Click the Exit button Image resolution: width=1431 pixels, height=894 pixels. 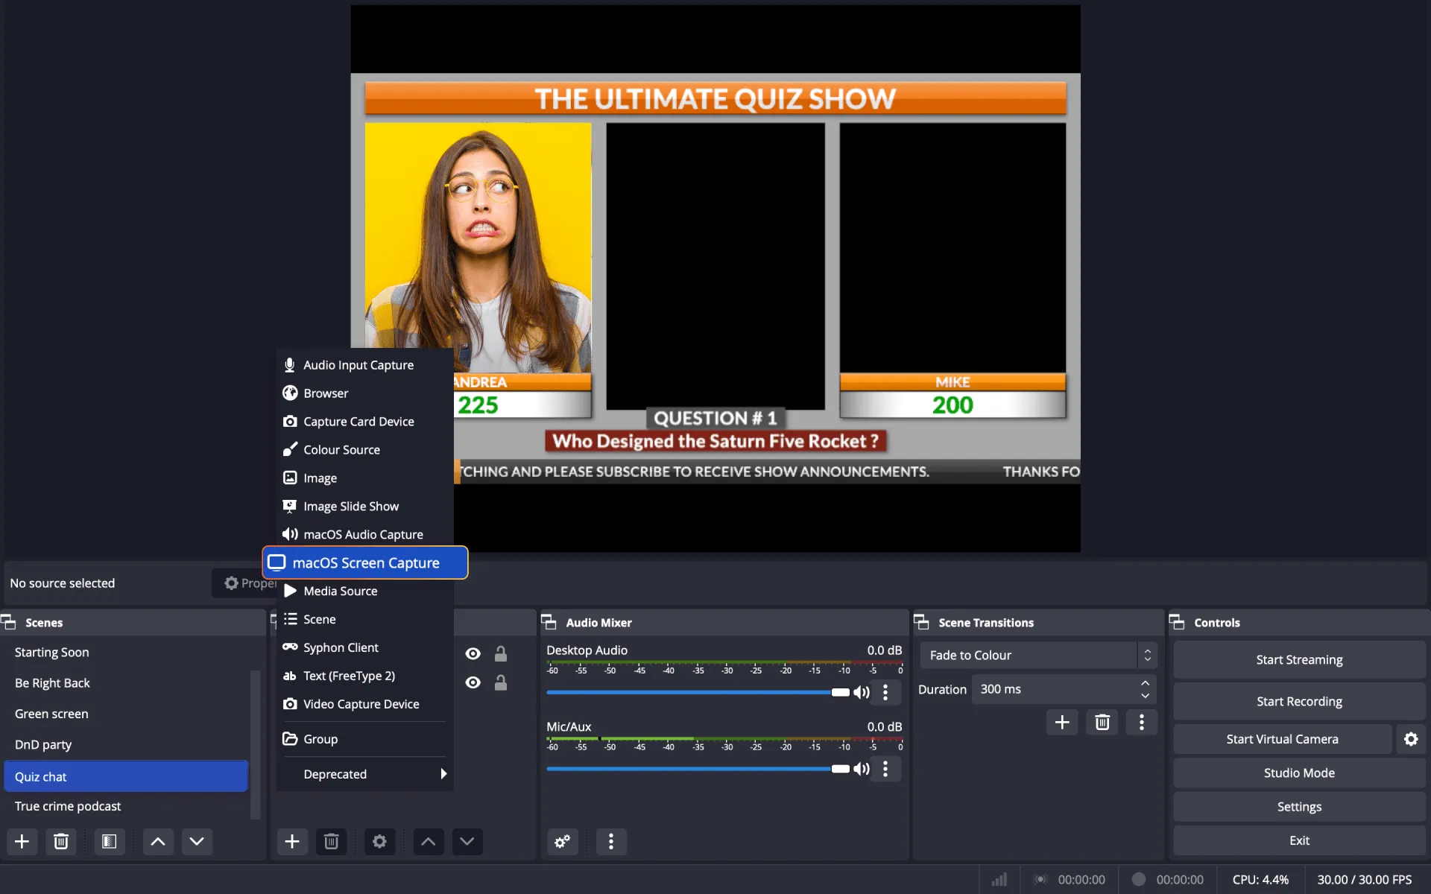click(x=1299, y=840)
